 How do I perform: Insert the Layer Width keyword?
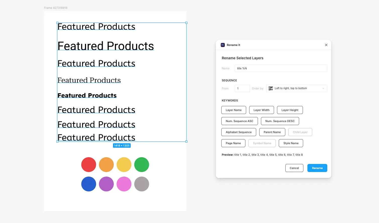click(x=261, y=110)
